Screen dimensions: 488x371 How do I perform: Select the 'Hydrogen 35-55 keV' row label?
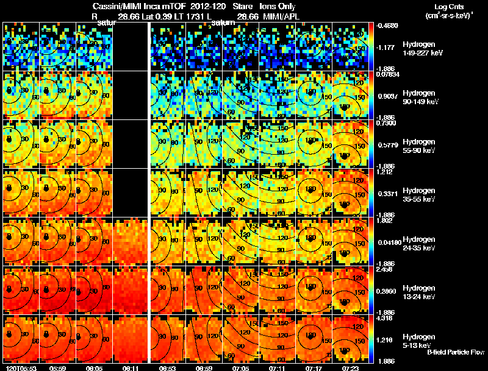coord(419,195)
